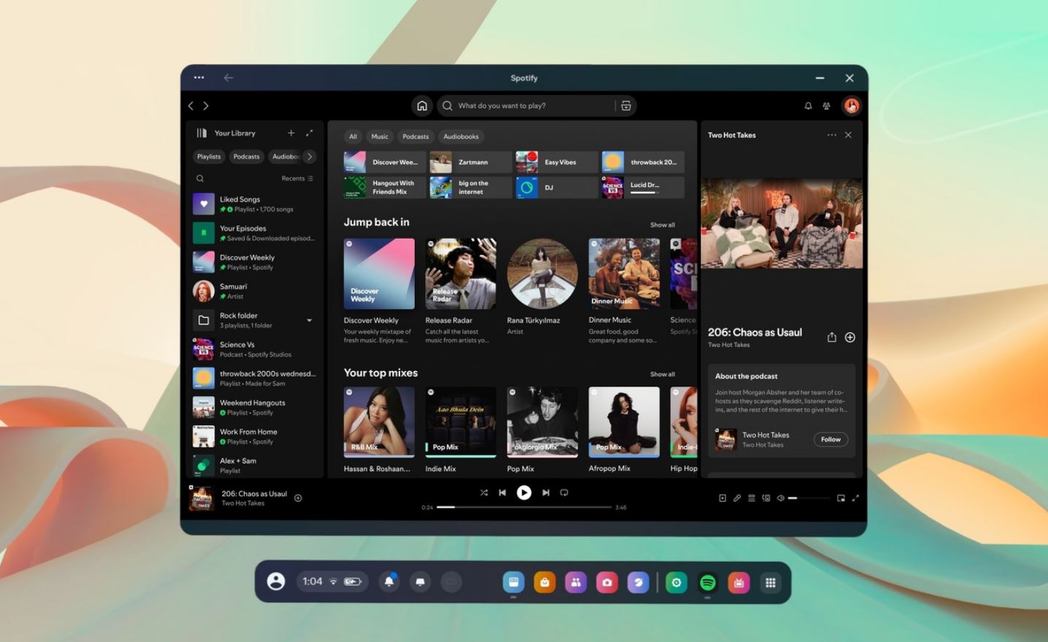Select the Music filter tab
The width and height of the screenshot is (1048, 642).
point(380,137)
